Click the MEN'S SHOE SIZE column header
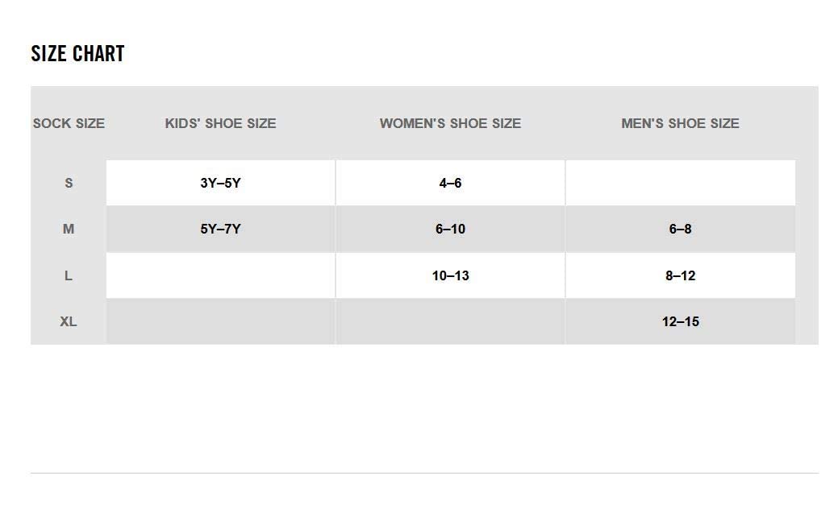The height and width of the screenshot is (509, 838). point(680,123)
